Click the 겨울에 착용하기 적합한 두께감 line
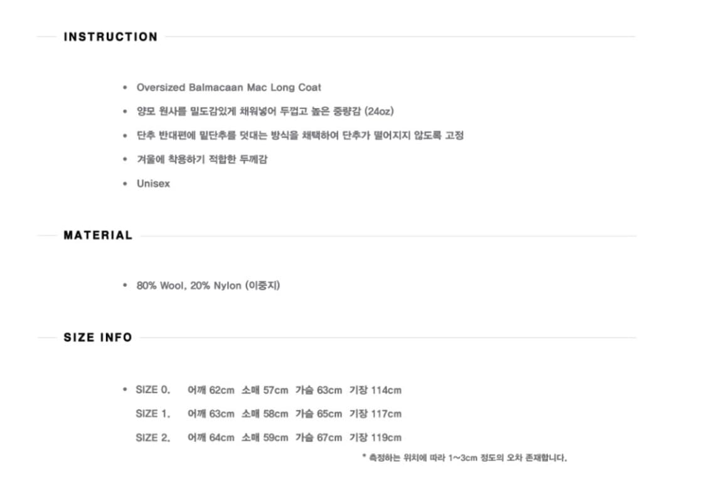 pos(203,159)
